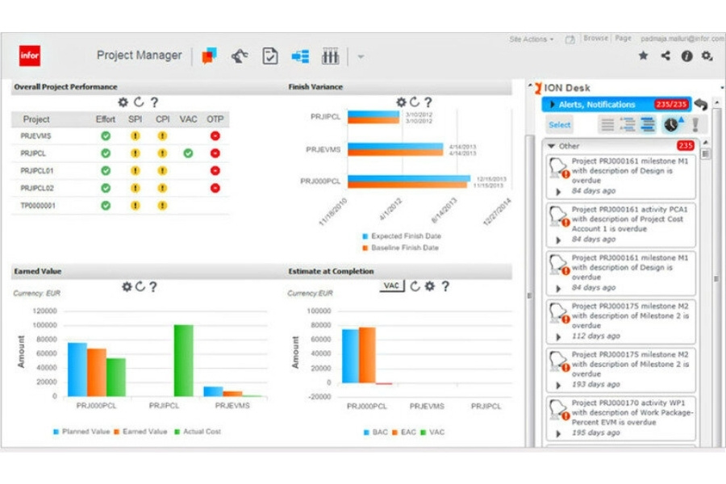Select project TP0000001 in table
The image size is (726, 484).
[x=37, y=205]
